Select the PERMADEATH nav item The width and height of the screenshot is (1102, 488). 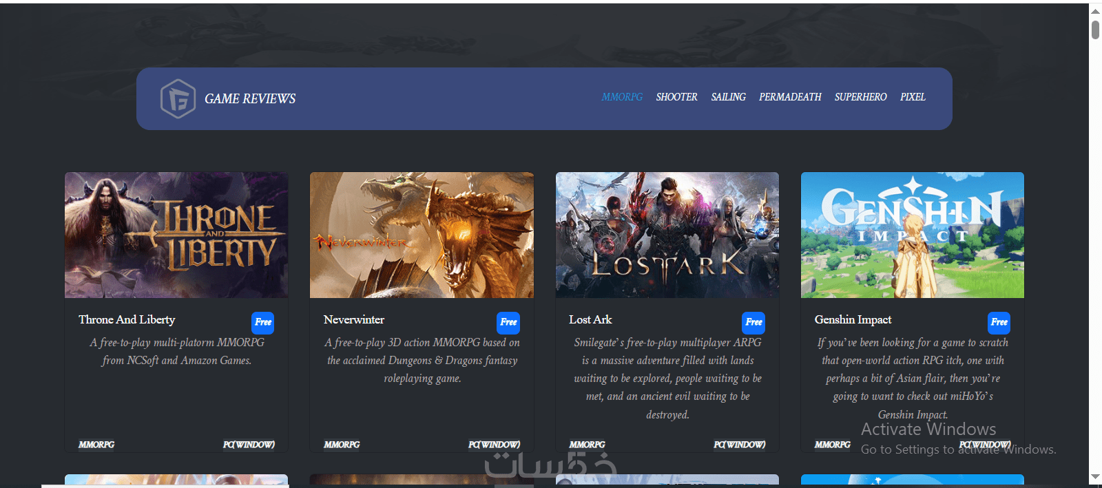(790, 97)
